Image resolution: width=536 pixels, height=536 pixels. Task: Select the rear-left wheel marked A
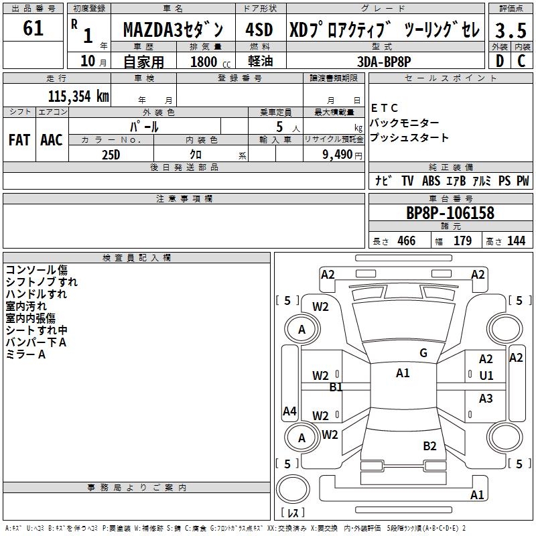[x=301, y=438]
